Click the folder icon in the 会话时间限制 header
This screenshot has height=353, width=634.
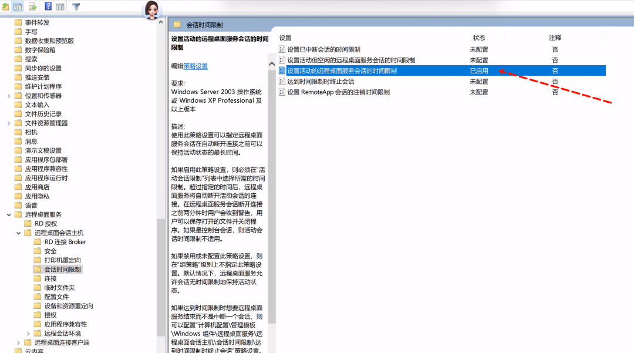[177, 25]
